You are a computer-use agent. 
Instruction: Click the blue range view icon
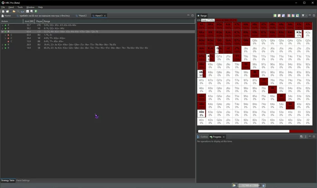click(283, 15)
